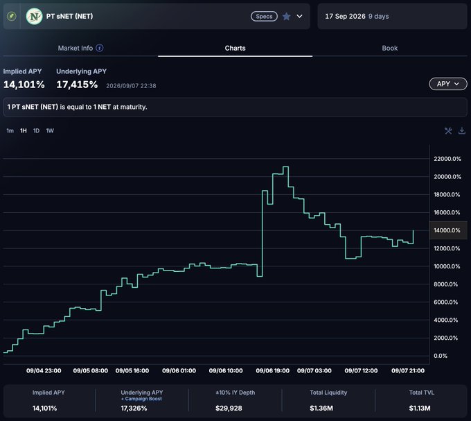
Task: Select the 1H chart interval
Action: click(24, 130)
